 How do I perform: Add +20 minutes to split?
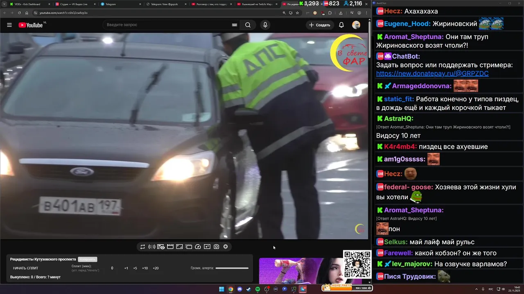click(x=156, y=268)
